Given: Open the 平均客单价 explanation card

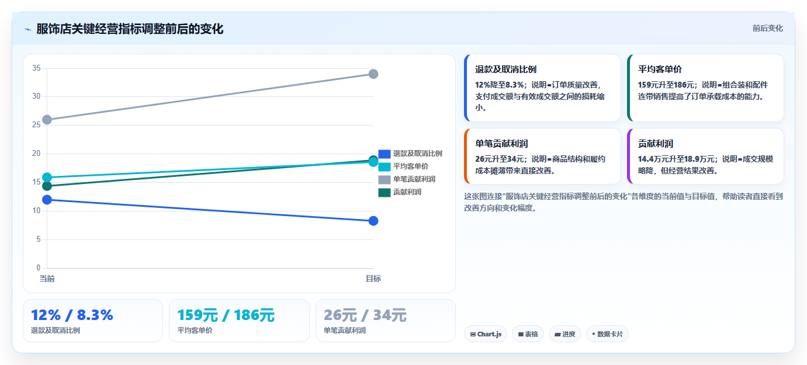Looking at the screenshot, I should 705,88.
